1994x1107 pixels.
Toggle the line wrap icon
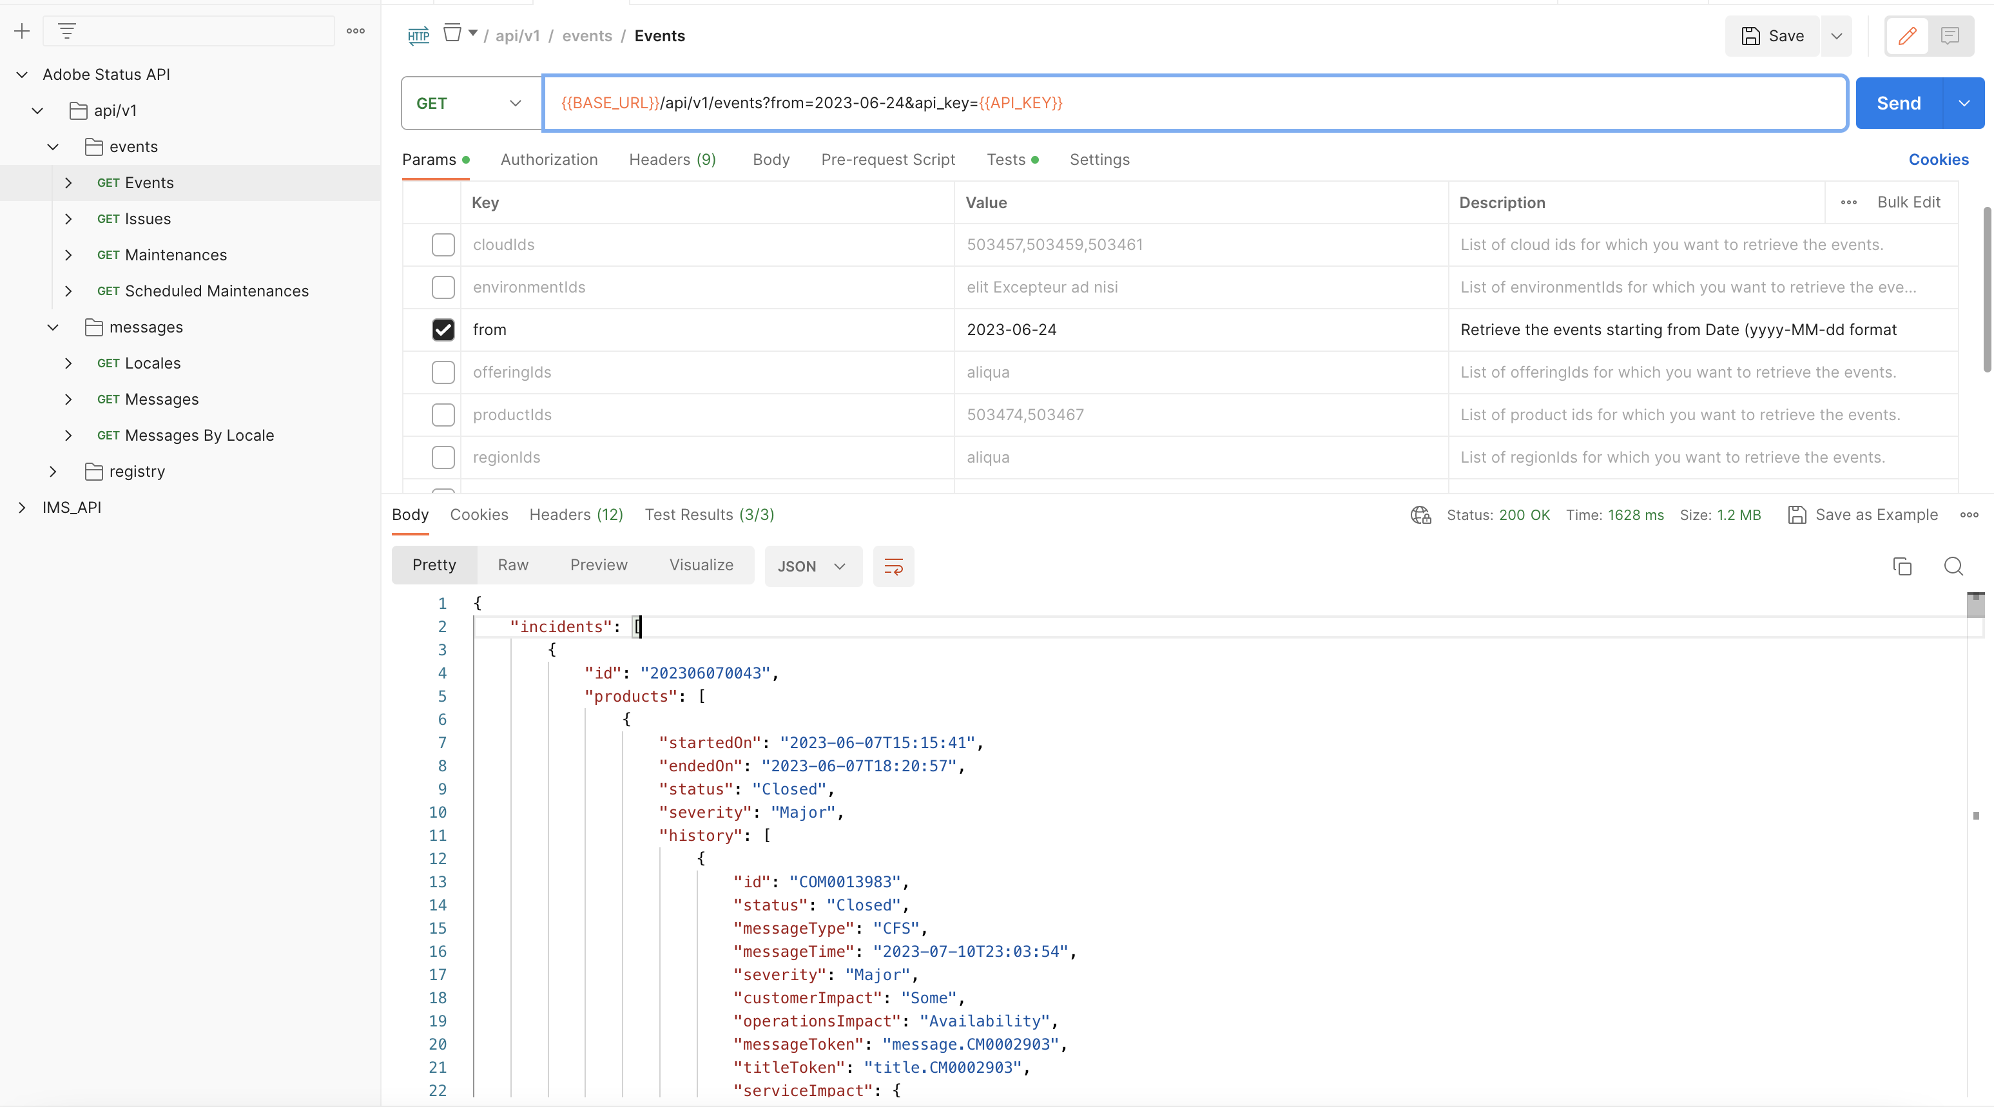(x=893, y=566)
